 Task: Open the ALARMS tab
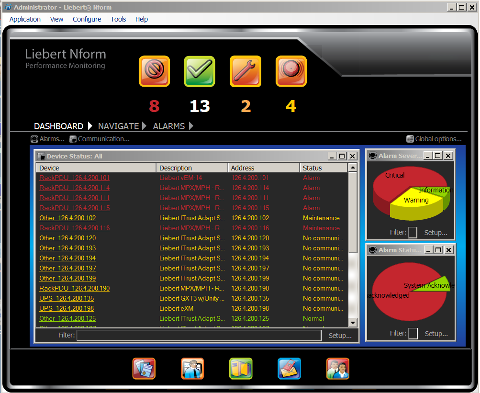pyautogui.click(x=168, y=126)
